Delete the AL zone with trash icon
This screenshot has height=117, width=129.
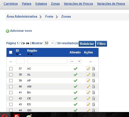pos(93,75)
